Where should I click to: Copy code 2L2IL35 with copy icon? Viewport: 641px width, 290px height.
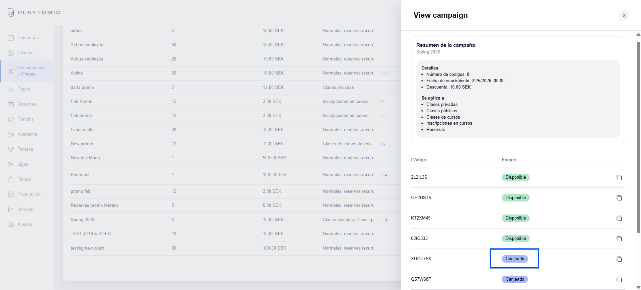point(619,177)
